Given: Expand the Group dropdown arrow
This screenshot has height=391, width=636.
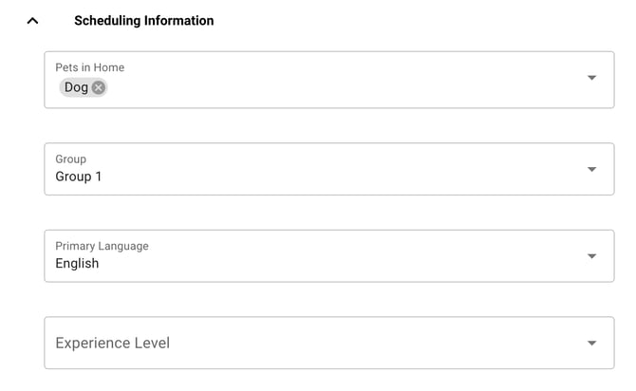Looking at the screenshot, I should (x=591, y=169).
